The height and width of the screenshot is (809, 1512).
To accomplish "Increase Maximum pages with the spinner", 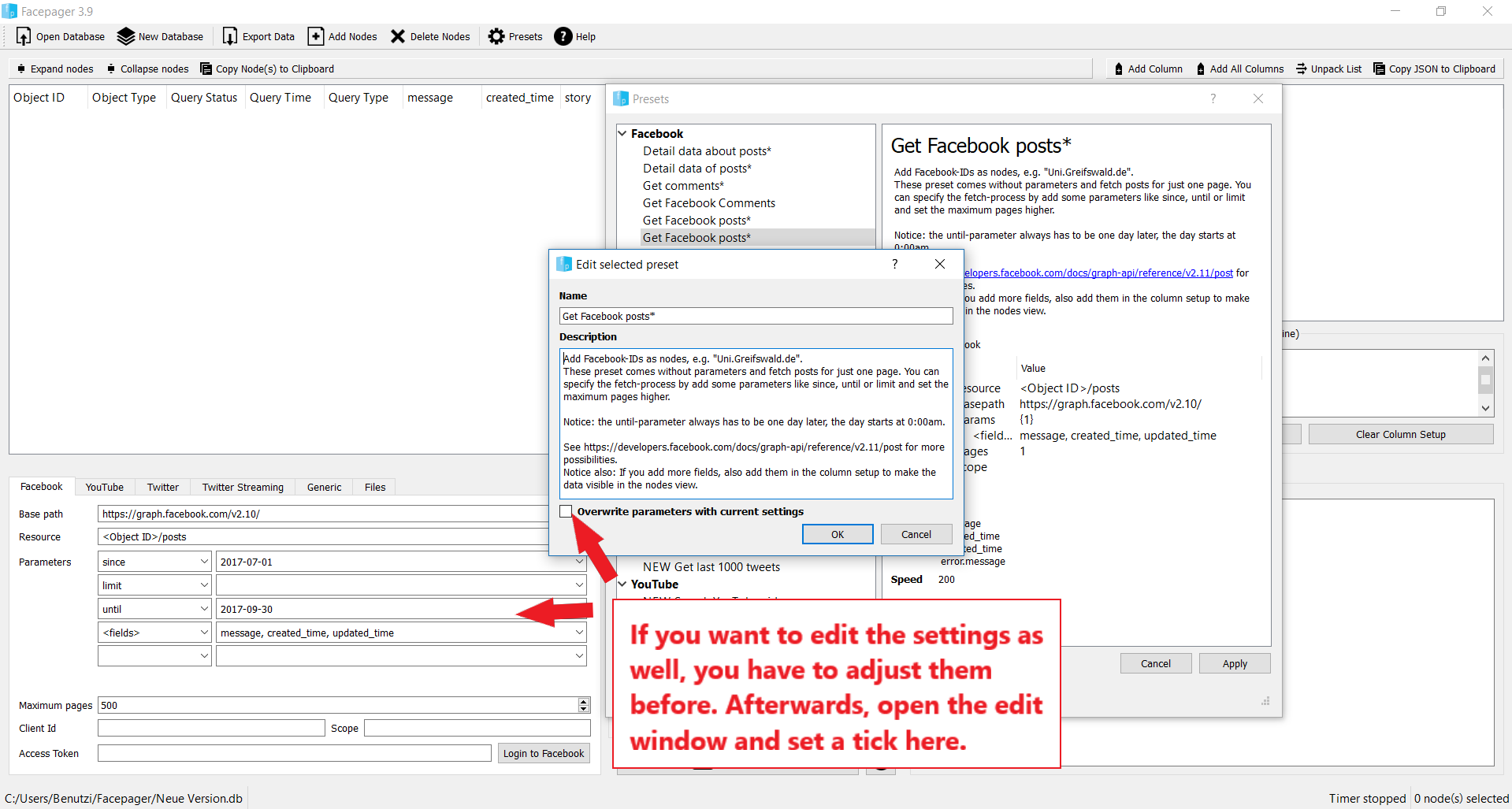I will 584,701.
